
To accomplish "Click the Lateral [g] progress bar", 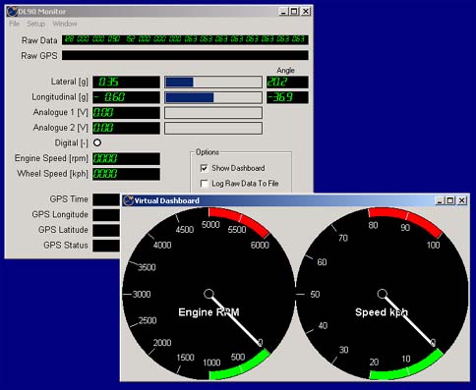I will 213,82.
